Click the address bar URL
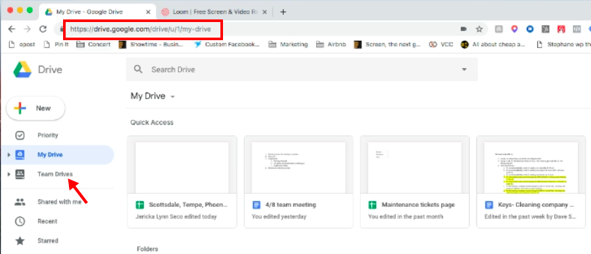This screenshot has height=254, width=591. click(x=140, y=29)
